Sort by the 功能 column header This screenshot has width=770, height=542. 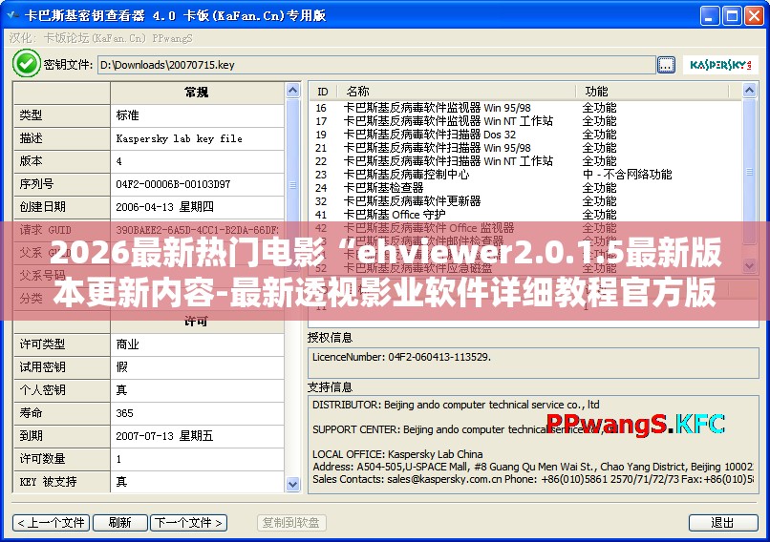tap(652, 92)
